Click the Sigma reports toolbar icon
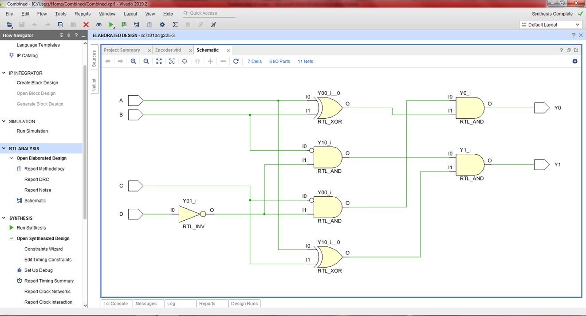Viewport: 586px width, 316px height. [x=175, y=25]
